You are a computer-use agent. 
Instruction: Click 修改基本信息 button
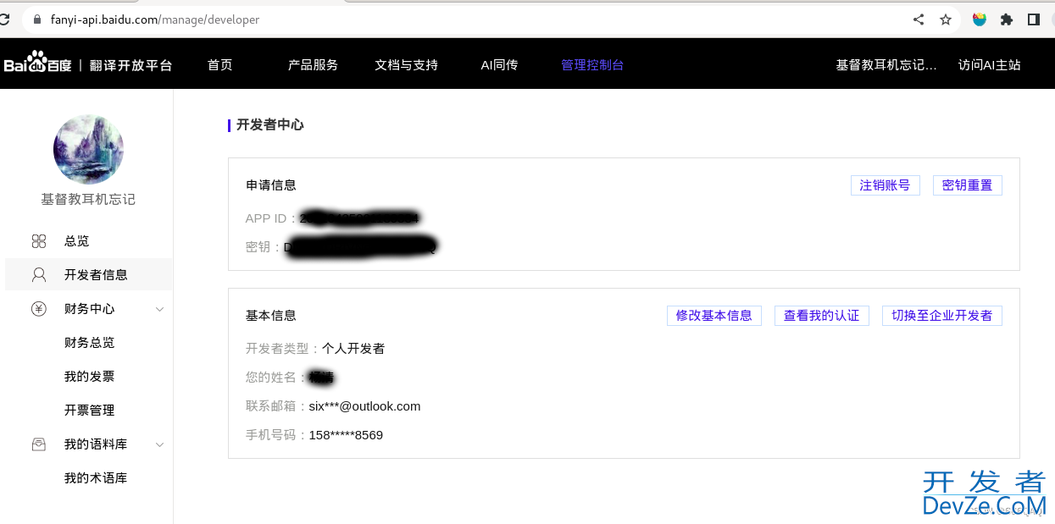pos(714,316)
